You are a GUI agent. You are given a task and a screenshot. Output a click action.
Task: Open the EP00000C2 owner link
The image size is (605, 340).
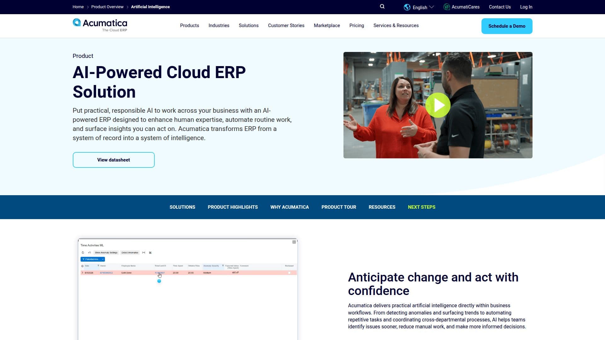coord(106,273)
